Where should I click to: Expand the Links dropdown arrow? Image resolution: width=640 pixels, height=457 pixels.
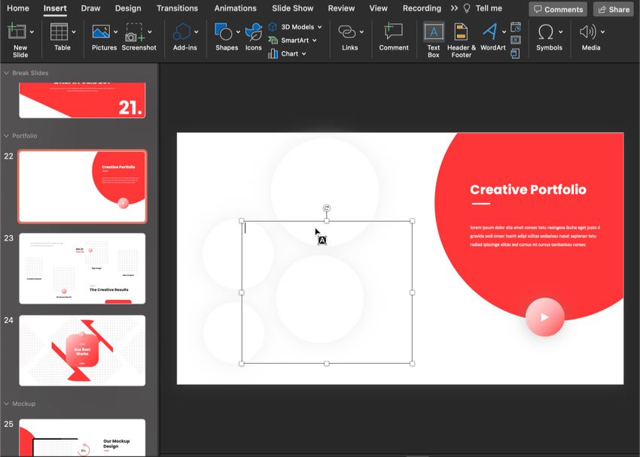pyautogui.click(x=361, y=32)
